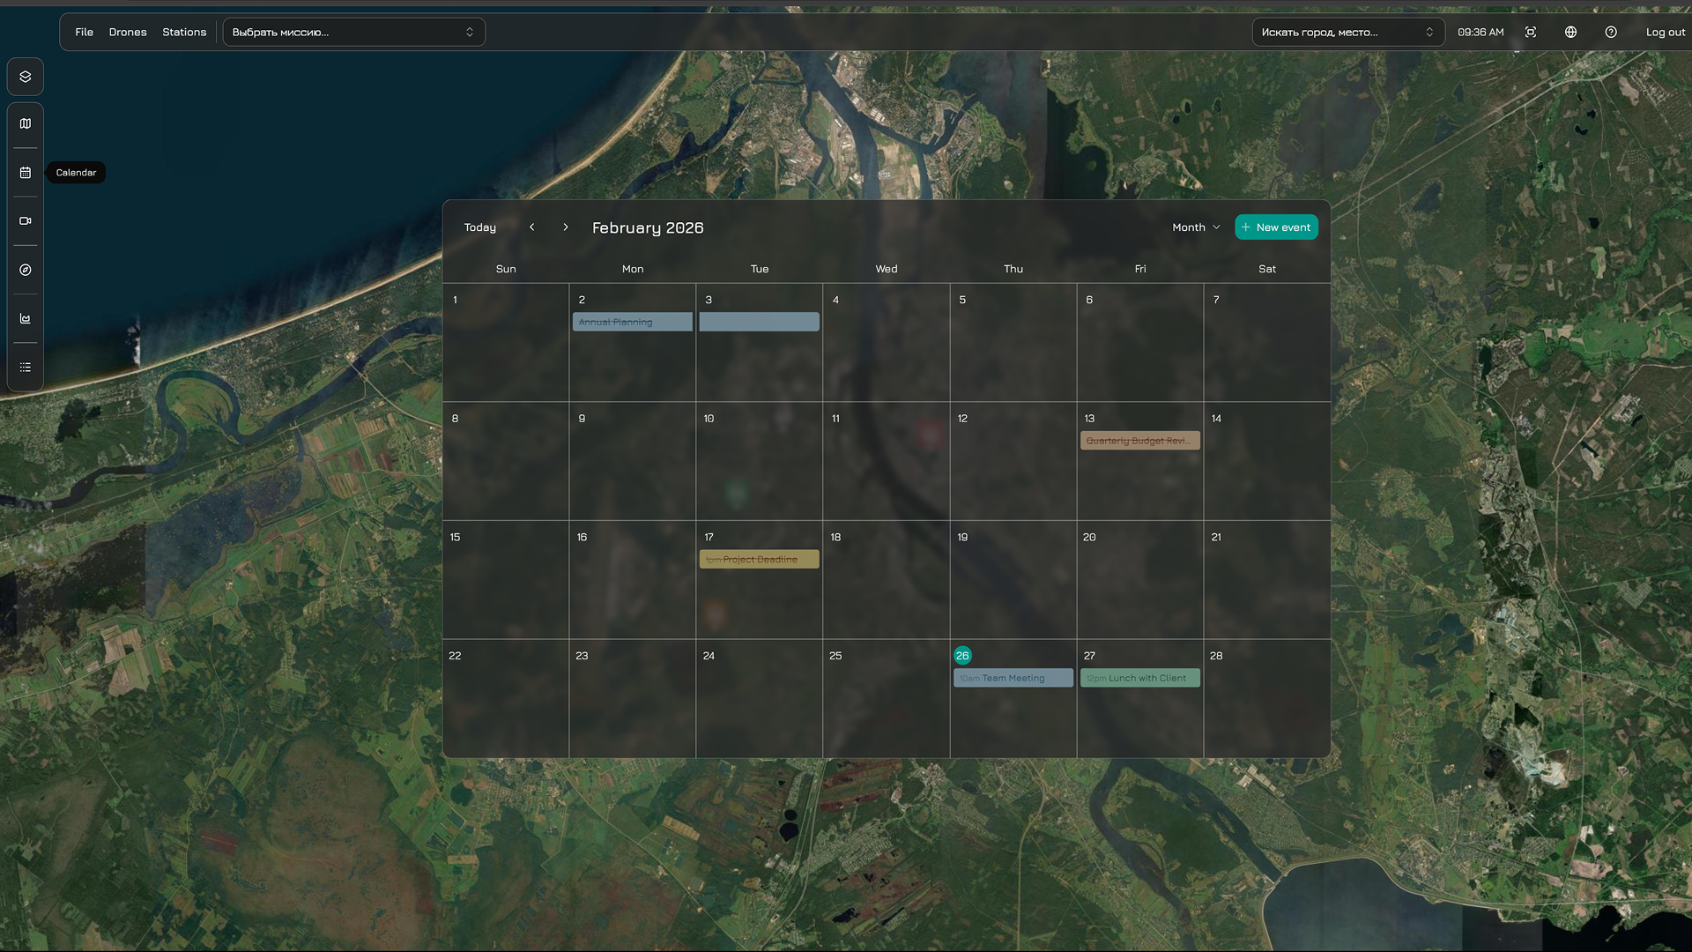The width and height of the screenshot is (1692, 952).
Task: Open the Team Meeting event
Action: pos(1013,678)
